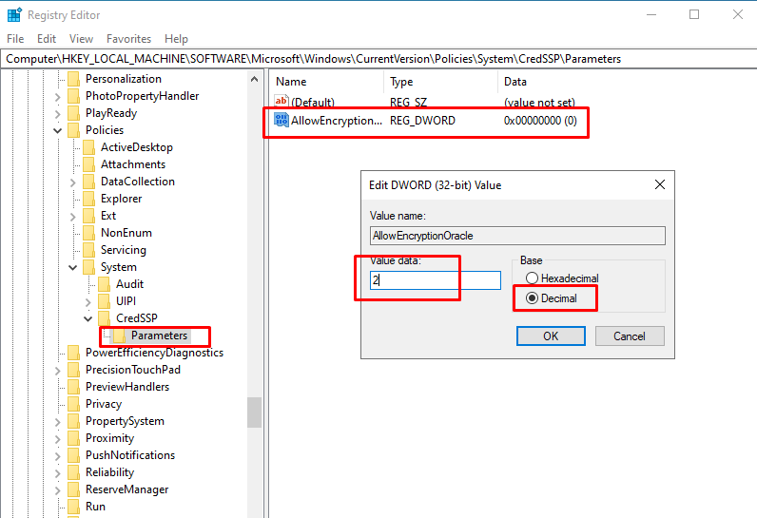Click the (Default) string value icon
This screenshot has width=757, height=518.
point(281,101)
